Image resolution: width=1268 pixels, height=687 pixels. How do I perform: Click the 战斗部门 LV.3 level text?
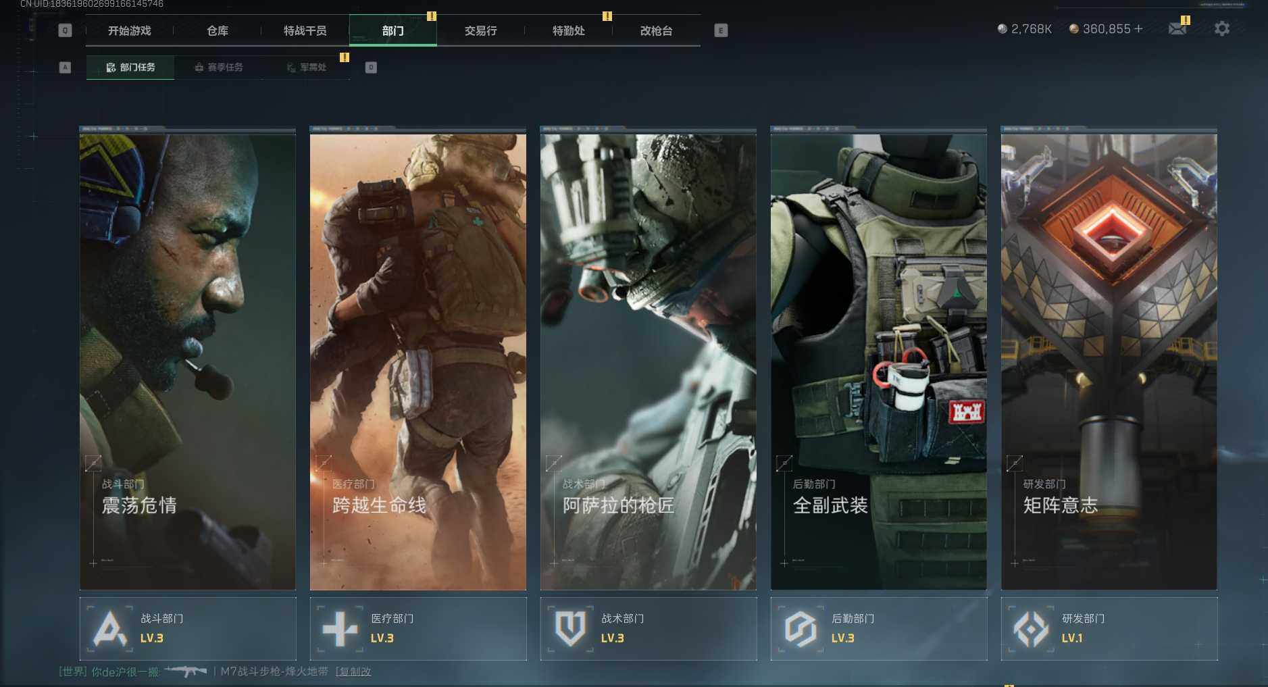click(x=152, y=638)
